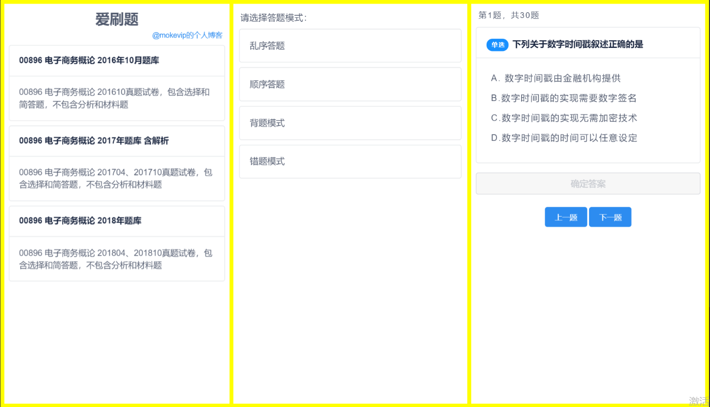Select 背题模式 option
Viewport: 710px width, 407px height.
[x=350, y=123]
